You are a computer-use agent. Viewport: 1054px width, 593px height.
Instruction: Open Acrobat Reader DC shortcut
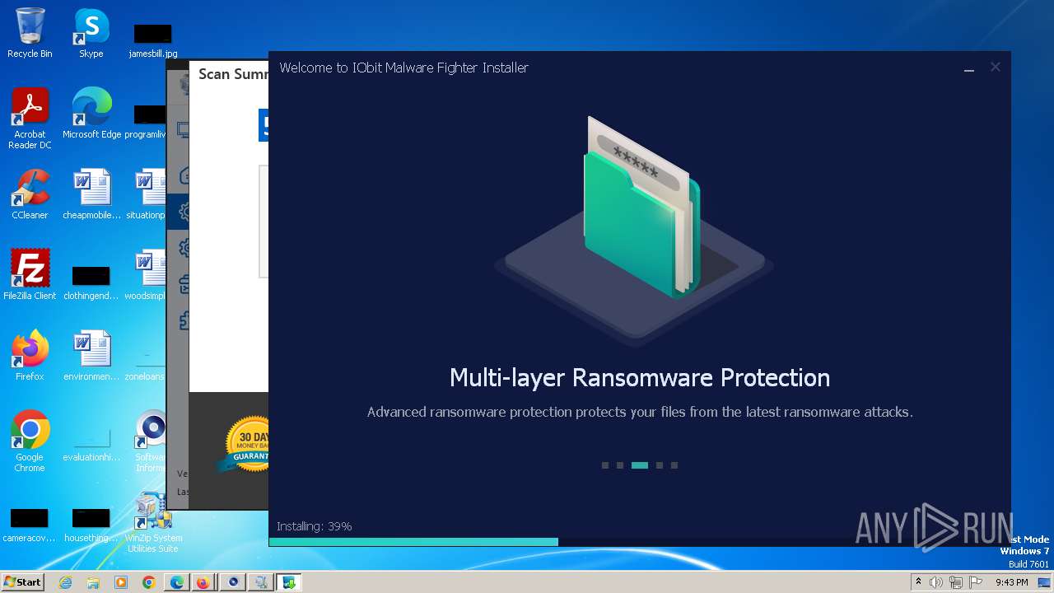[x=30, y=119]
